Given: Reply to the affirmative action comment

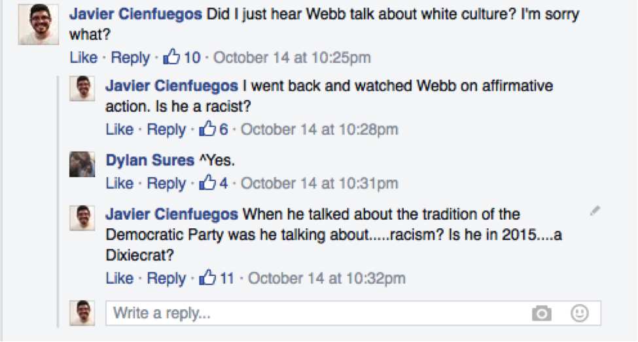Looking at the screenshot, I should 166,129.
